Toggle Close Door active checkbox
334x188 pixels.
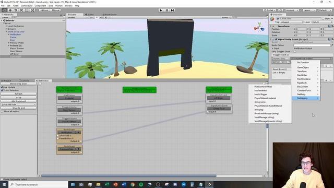point(278,19)
